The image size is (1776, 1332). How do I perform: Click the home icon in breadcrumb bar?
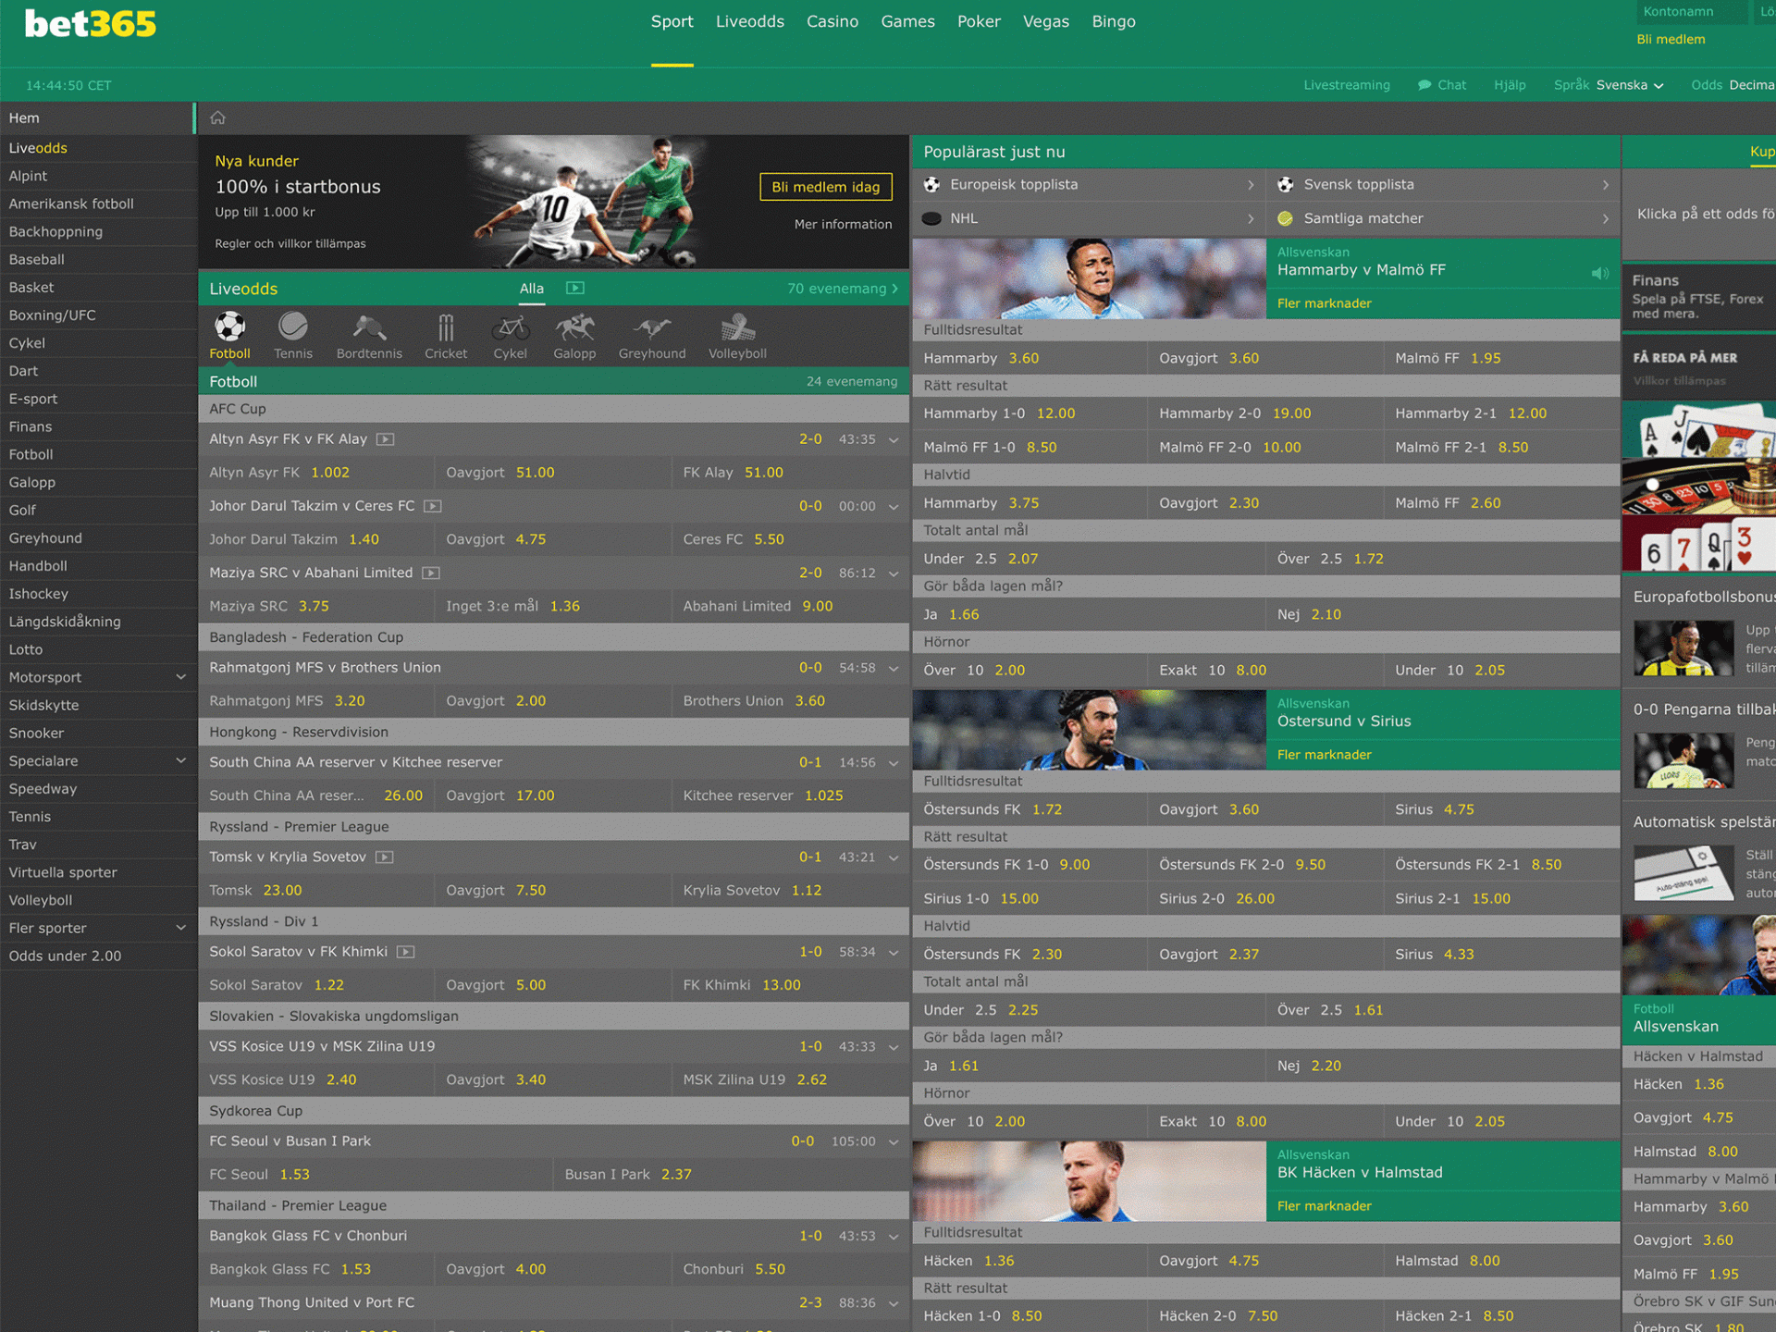(x=217, y=117)
